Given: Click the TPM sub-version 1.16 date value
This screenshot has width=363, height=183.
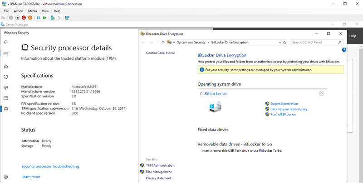Looking at the screenshot, I should 99,108.
